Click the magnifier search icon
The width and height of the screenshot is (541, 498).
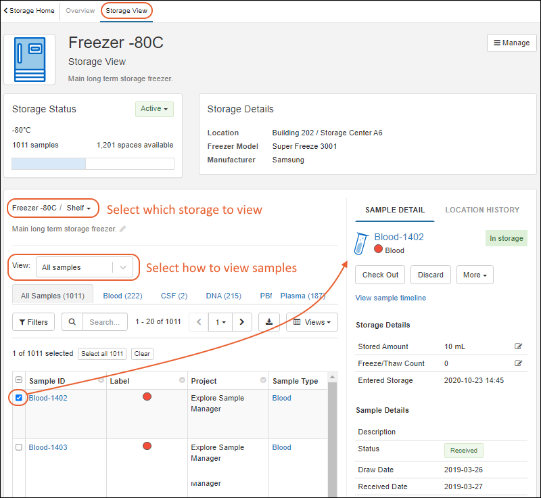click(72, 322)
